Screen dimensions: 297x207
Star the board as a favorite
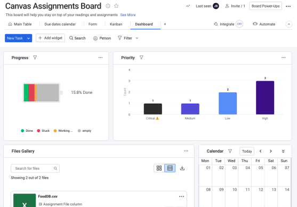(116, 6)
